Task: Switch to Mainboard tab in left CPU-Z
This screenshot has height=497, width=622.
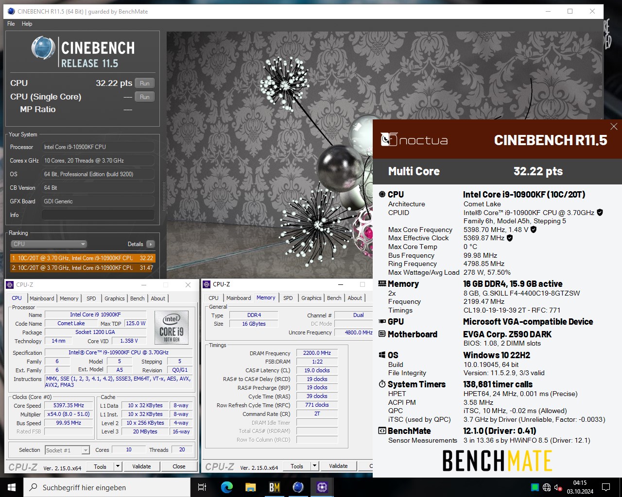Action: pos(42,298)
